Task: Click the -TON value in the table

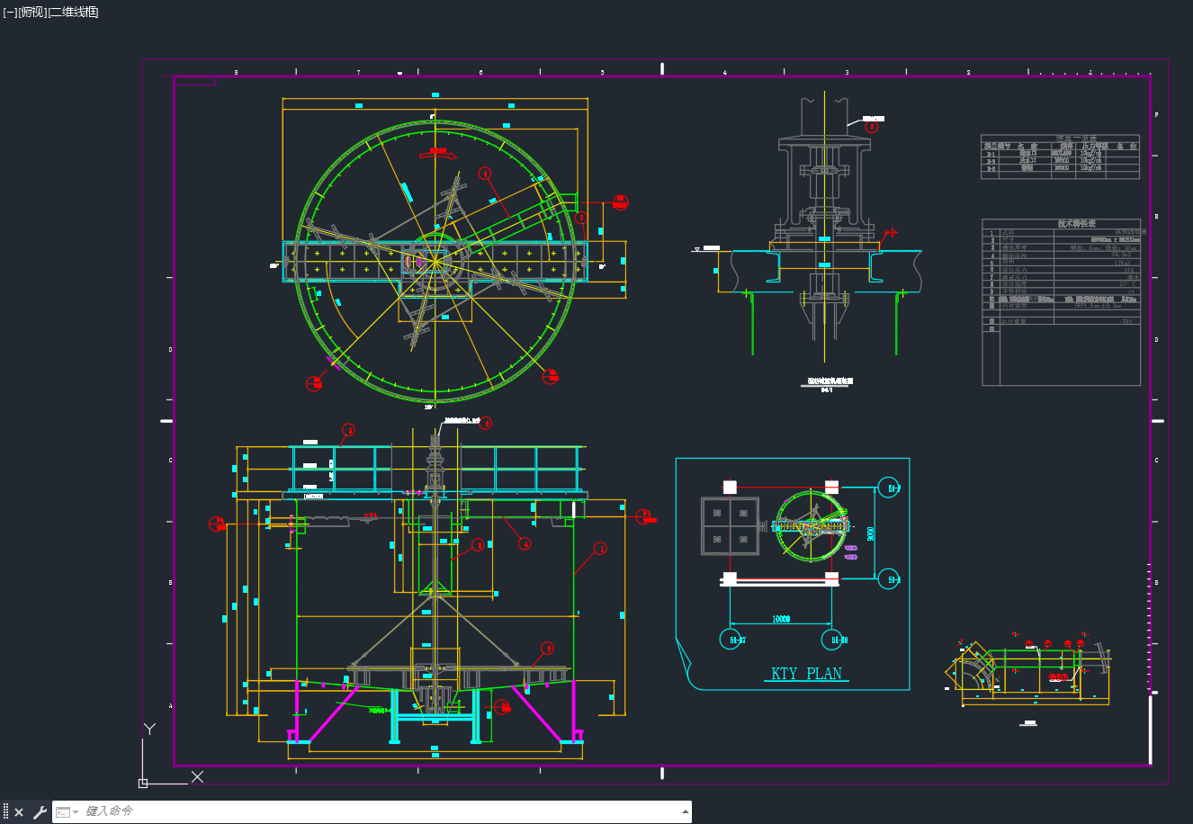Action: [x=1126, y=321]
